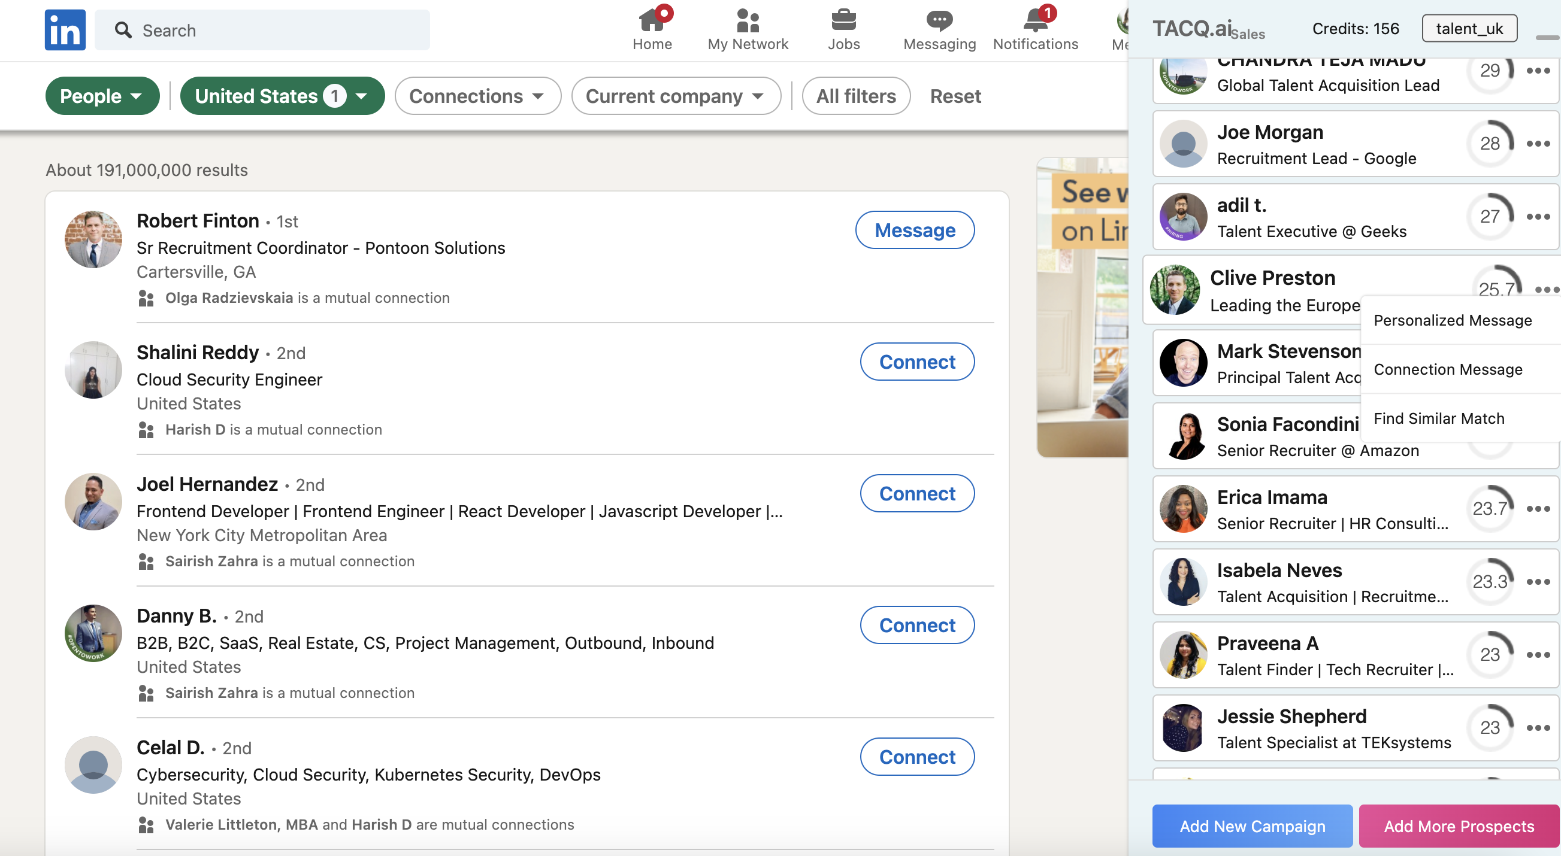
Task: Click mutual connection icon under Shalini Reddy
Action: [x=146, y=430]
